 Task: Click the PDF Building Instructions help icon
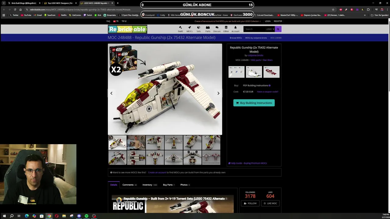point(269,85)
